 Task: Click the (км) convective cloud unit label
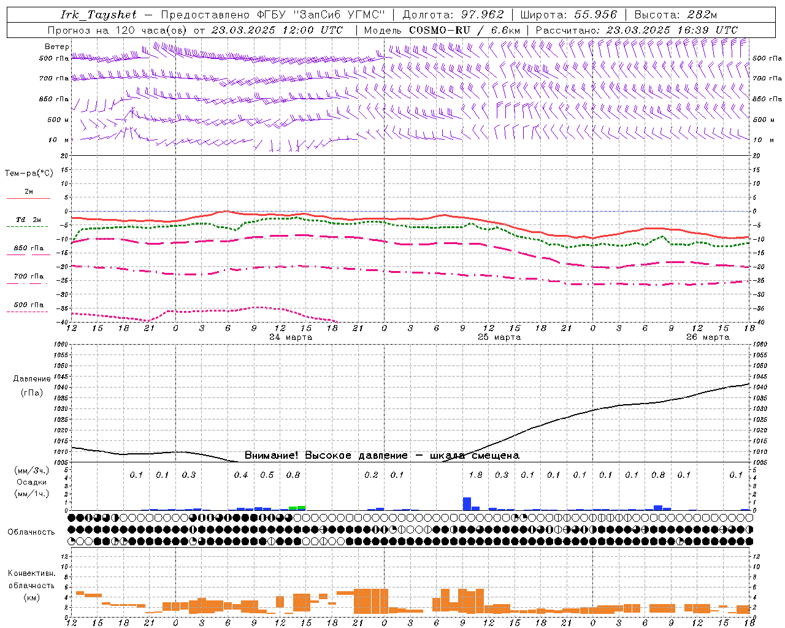click(31, 597)
